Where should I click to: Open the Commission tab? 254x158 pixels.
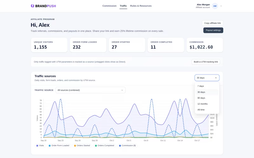[x=109, y=6]
